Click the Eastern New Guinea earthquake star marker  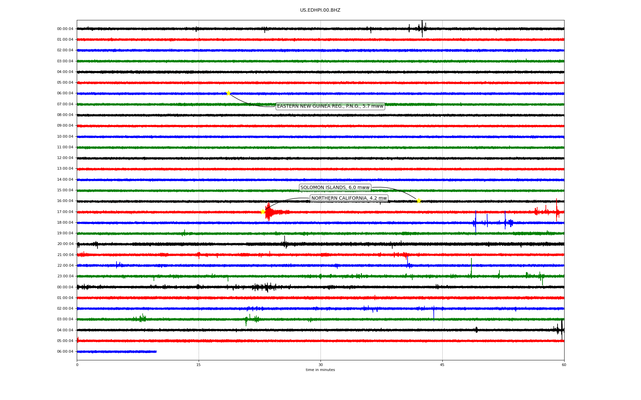pyautogui.click(x=228, y=93)
